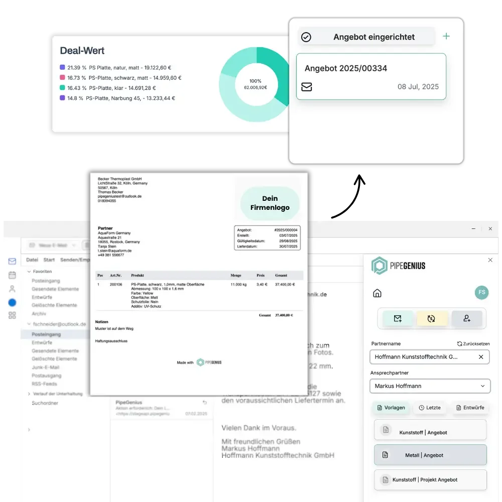Minimize the Outlook window
Viewport: 502px width, 502px height.
[x=473, y=228]
